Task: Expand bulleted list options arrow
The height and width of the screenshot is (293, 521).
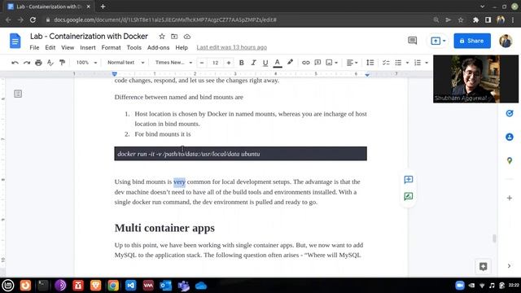Action: (407, 63)
